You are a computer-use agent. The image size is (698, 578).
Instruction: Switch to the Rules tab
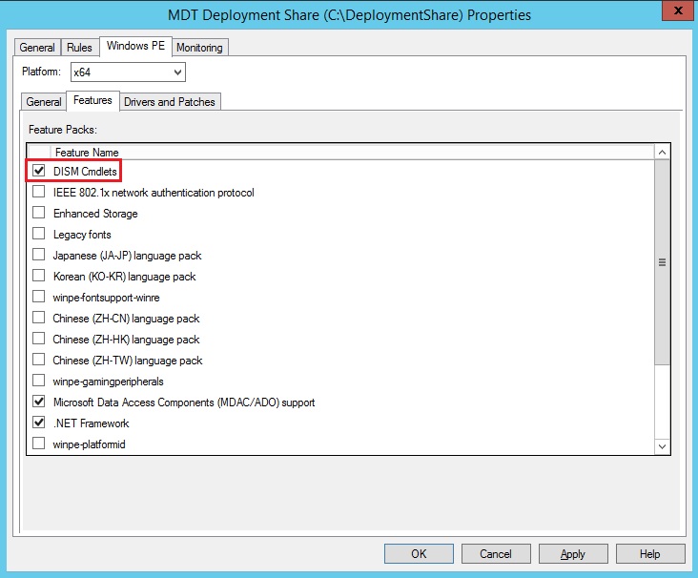pos(79,48)
